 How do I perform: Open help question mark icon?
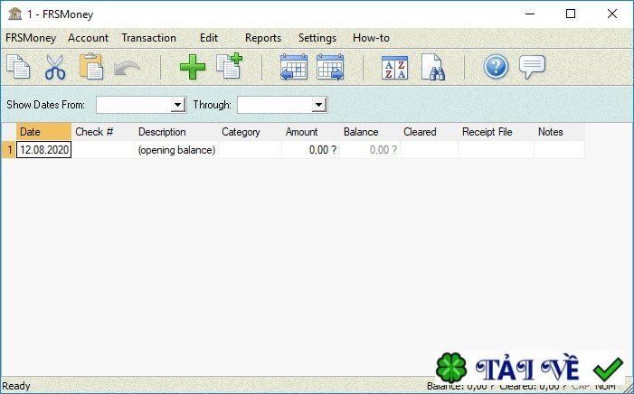(x=496, y=67)
